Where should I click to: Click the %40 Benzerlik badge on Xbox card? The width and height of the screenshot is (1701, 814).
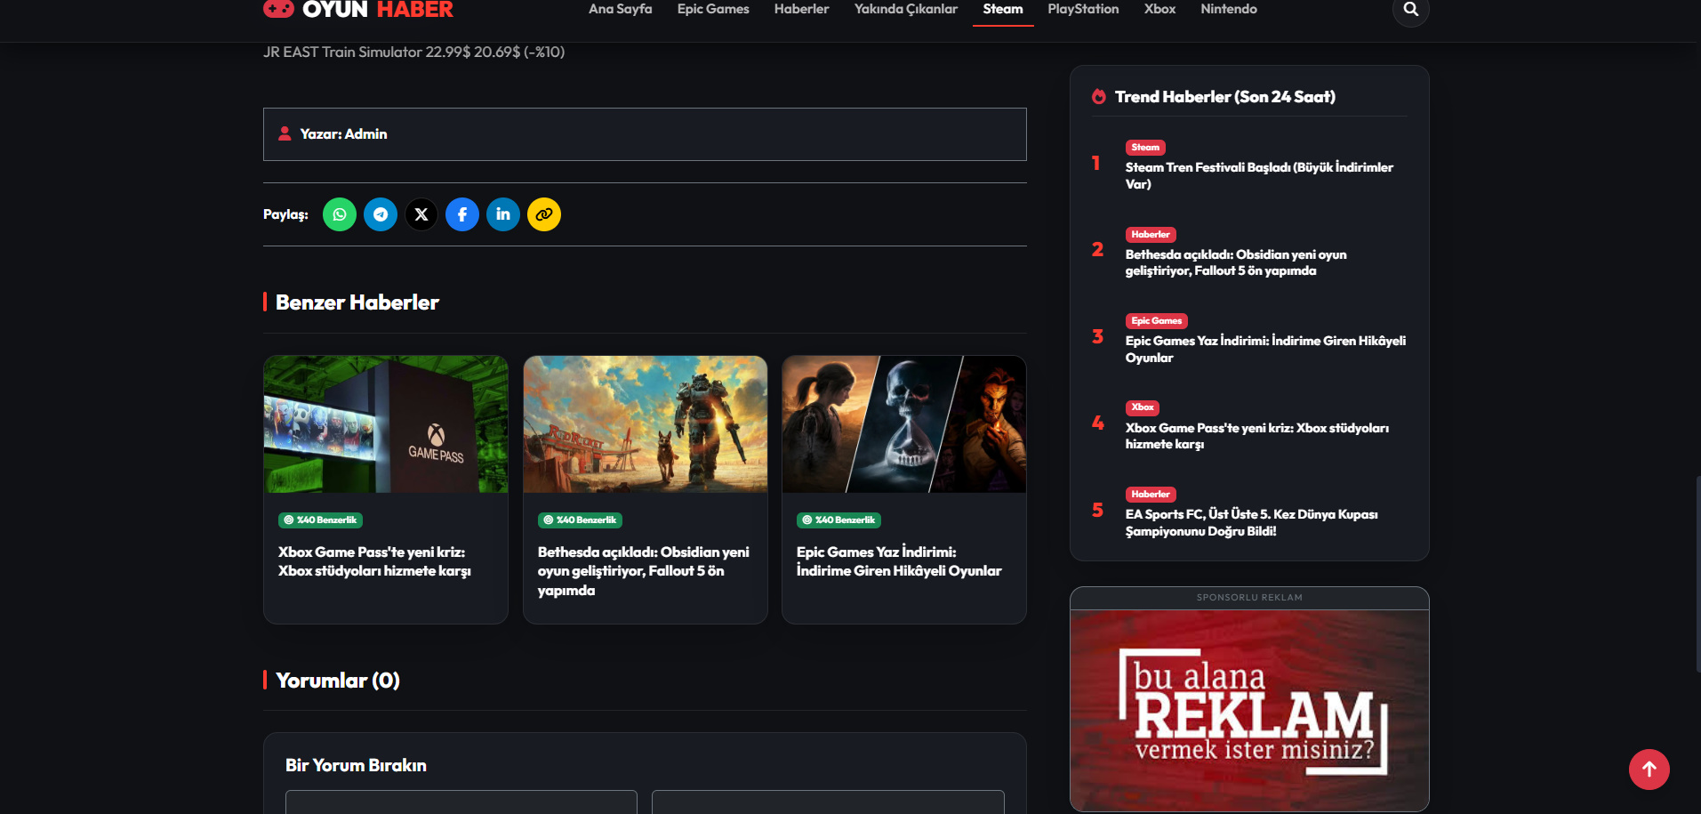point(320,520)
